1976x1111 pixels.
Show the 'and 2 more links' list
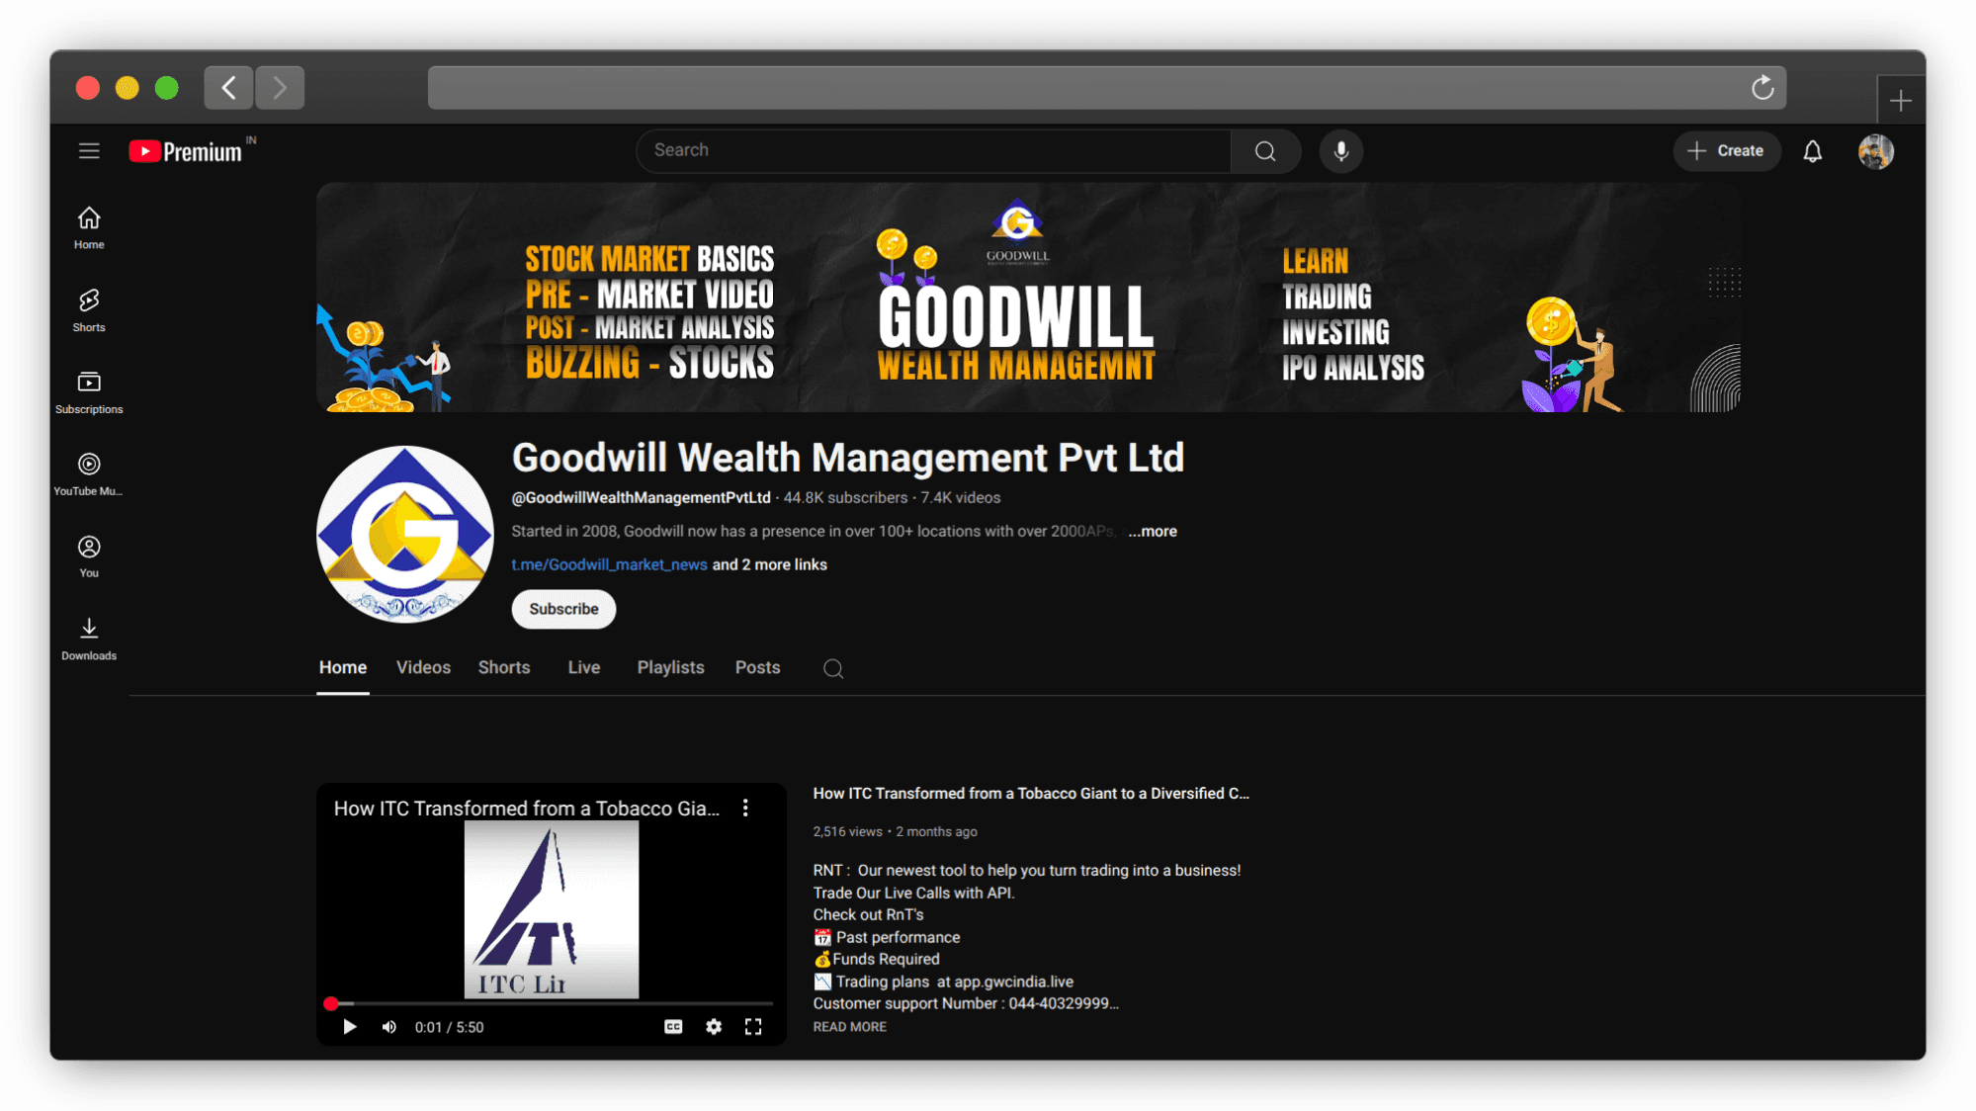point(769,564)
